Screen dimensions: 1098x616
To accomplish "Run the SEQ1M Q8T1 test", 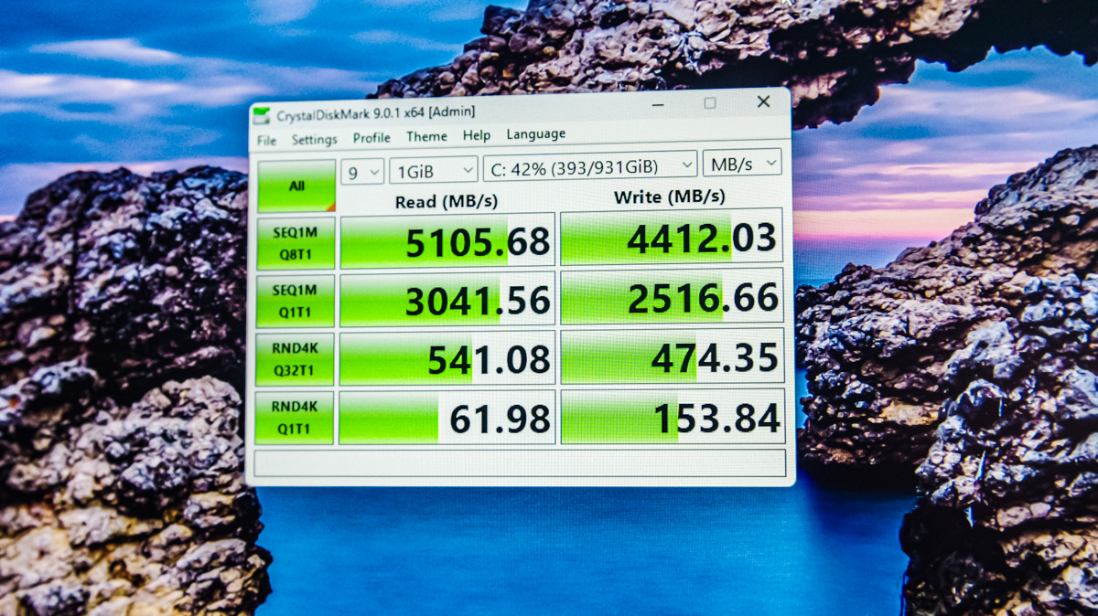I will coord(296,243).
